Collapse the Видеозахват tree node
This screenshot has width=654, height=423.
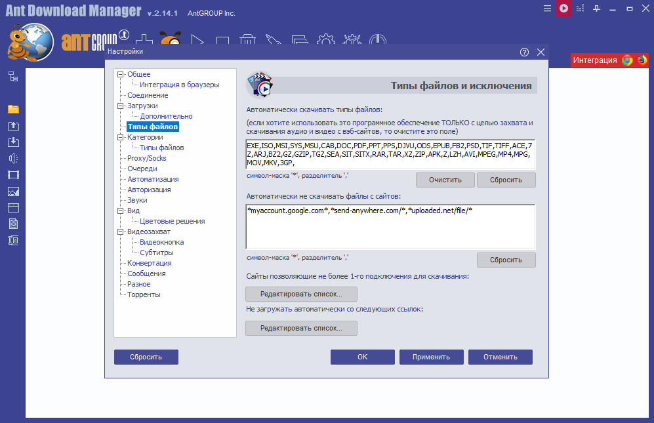[x=121, y=232]
